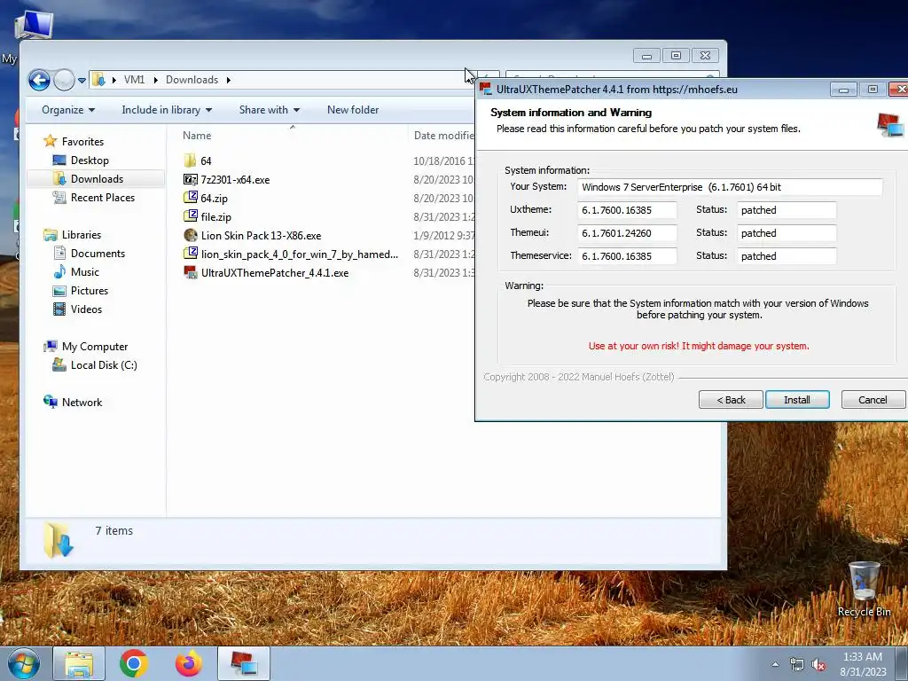Select the Lion Skin Pack 13-X86.exe icon
This screenshot has height=681, width=908.
point(190,235)
